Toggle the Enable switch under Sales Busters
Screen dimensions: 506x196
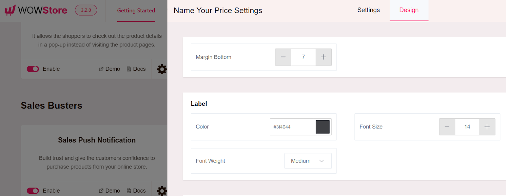click(33, 191)
